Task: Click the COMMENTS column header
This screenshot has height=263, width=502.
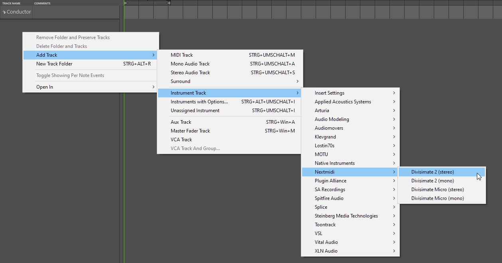Action: (42, 3)
